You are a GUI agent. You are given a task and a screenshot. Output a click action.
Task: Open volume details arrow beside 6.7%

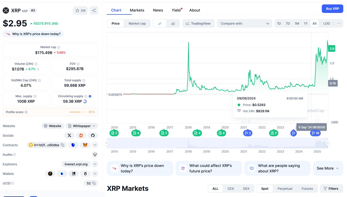coord(38,69)
